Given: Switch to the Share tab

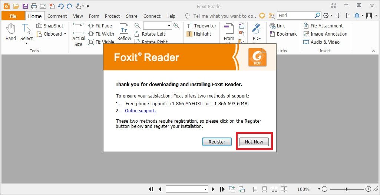Looking at the screenshot, I should pyautogui.click(x=132, y=16).
